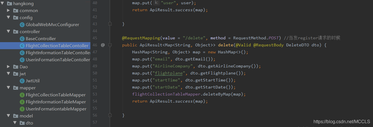Open FlightInformationTableMaper interface

tap(56, 102)
